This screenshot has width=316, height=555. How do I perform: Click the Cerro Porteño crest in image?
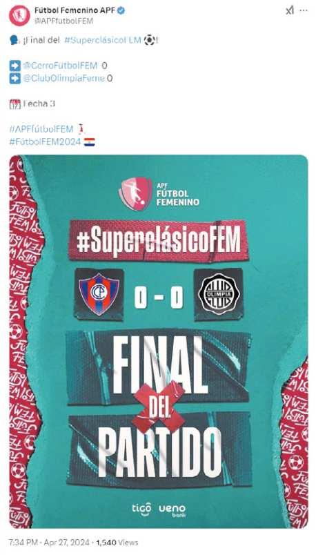point(99,294)
